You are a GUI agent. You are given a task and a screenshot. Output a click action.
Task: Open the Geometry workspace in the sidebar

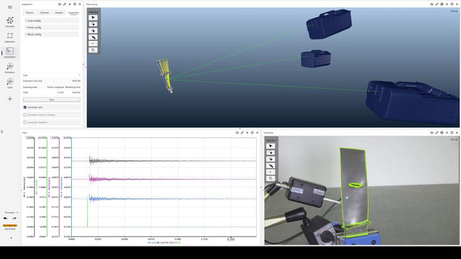(x=10, y=22)
